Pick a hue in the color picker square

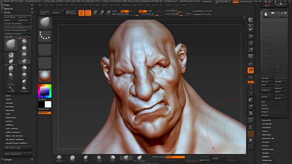point(45,91)
